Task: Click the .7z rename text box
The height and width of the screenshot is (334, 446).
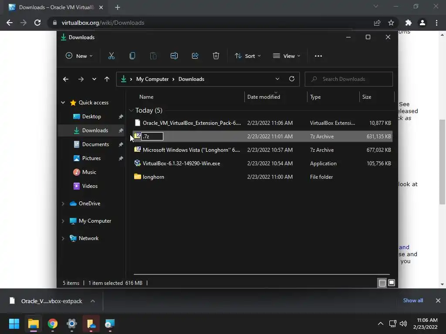Action: click(x=152, y=136)
